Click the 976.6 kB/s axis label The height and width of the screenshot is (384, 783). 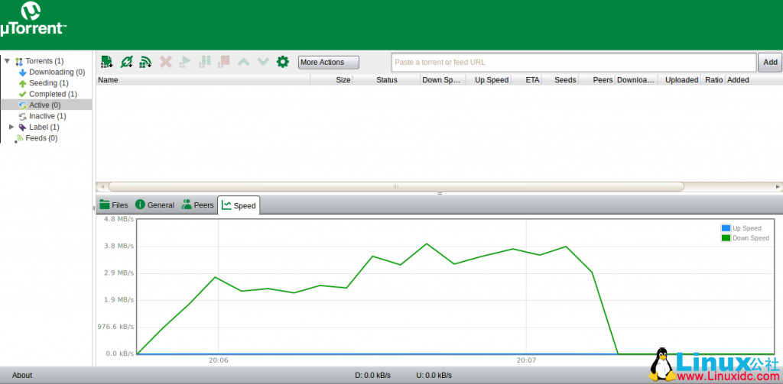[x=115, y=327]
